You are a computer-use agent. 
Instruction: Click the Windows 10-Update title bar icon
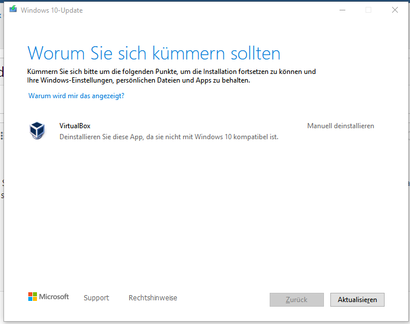click(13, 9)
